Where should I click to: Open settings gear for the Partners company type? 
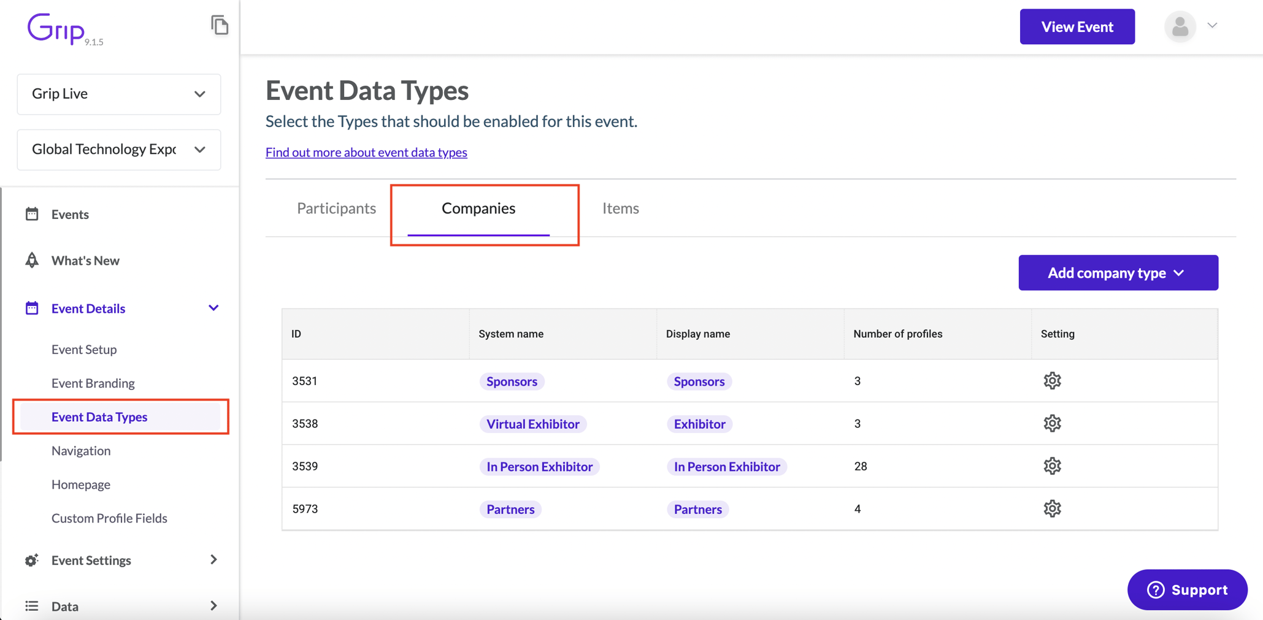tap(1051, 508)
